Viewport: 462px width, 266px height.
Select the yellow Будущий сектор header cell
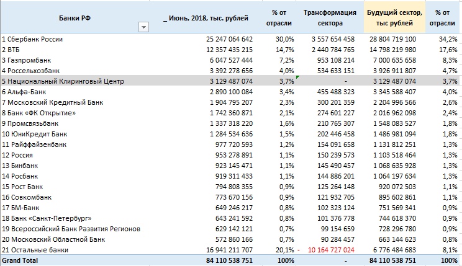[395, 17]
